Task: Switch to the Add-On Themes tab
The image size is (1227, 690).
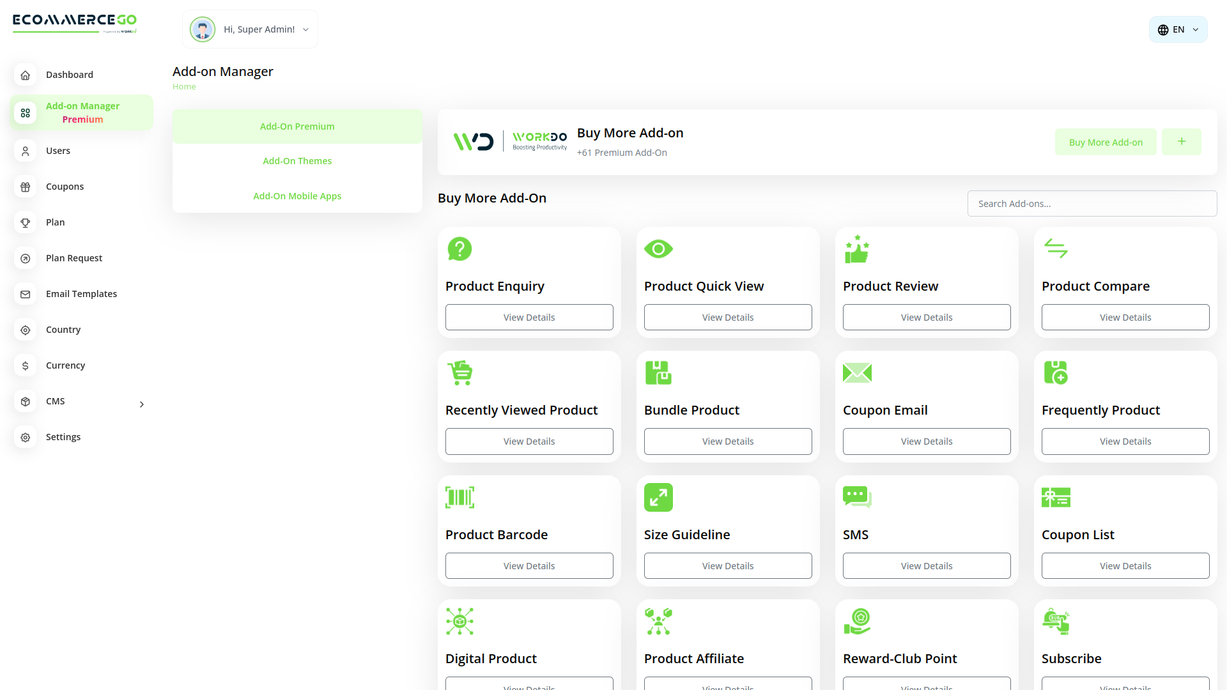Action: coord(297,160)
